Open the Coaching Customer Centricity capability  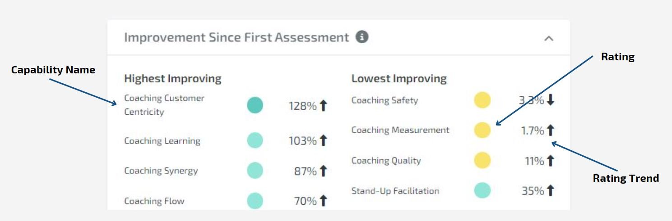coord(164,105)
